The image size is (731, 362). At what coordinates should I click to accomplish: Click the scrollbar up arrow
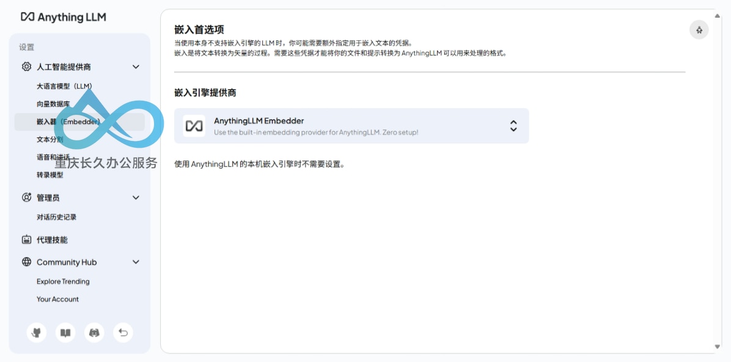click(x=718, y=16)
